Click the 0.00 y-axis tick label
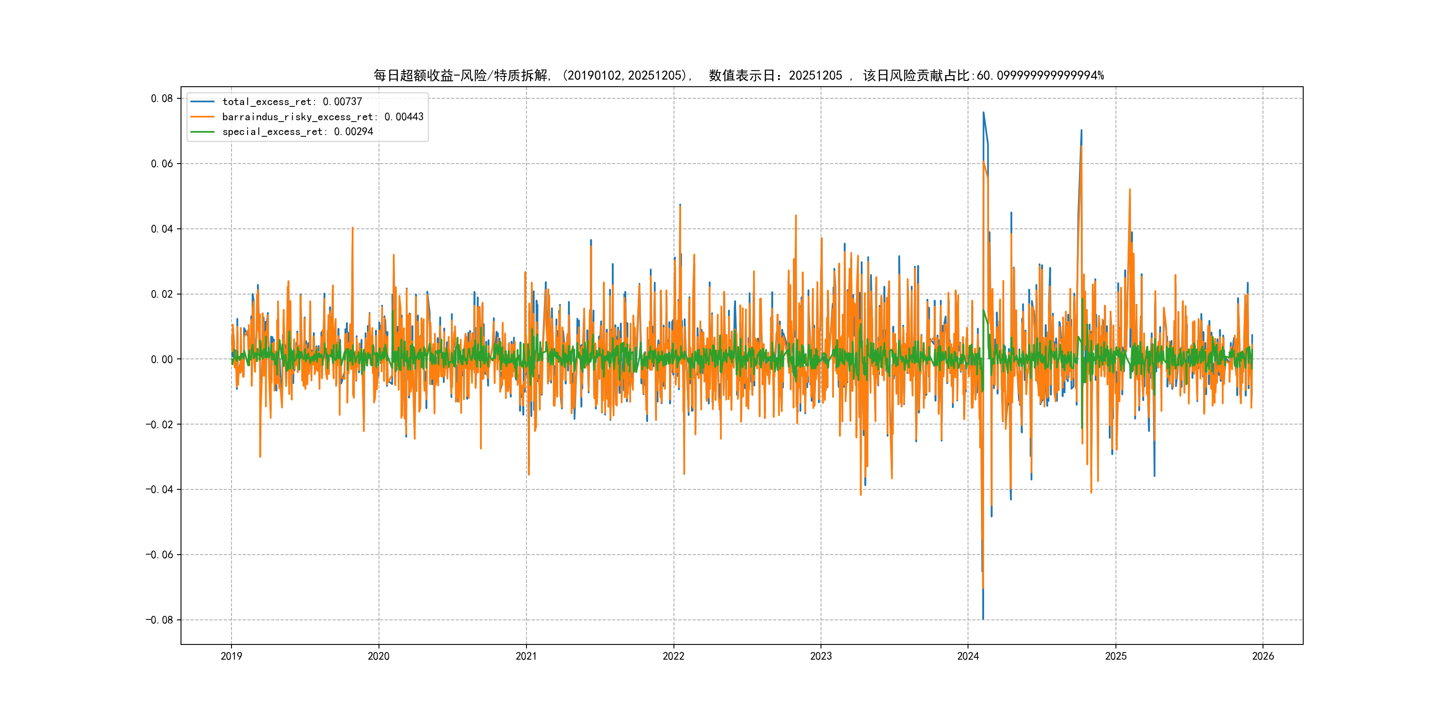 click(x=162, y=359)
